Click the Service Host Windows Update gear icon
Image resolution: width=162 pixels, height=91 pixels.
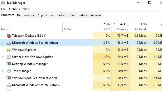coord(9,57)
